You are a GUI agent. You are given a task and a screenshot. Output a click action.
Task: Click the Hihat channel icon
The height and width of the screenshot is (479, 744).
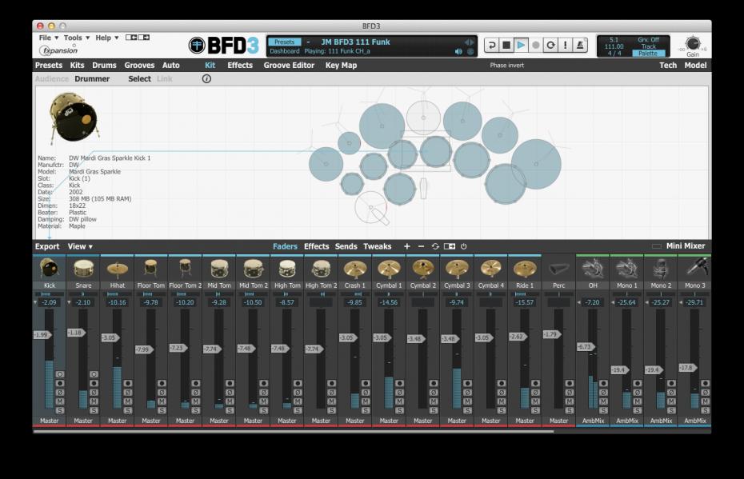pyautogui.click(x=118, y=269)
